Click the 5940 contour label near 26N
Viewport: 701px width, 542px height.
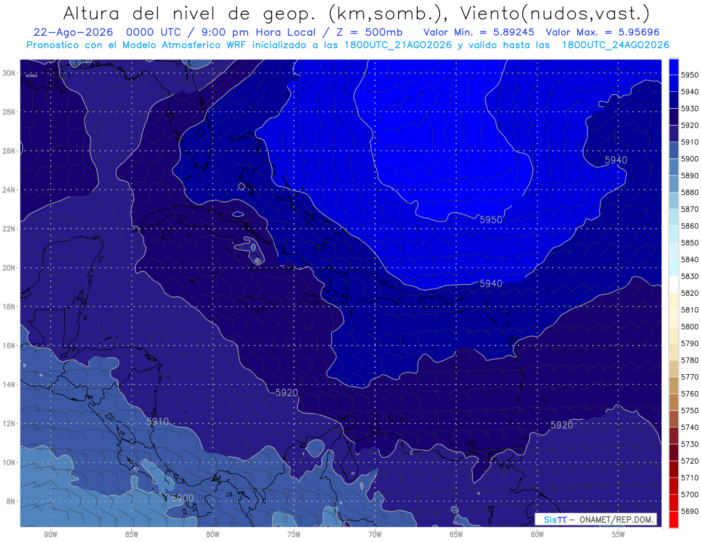[616, 160]
